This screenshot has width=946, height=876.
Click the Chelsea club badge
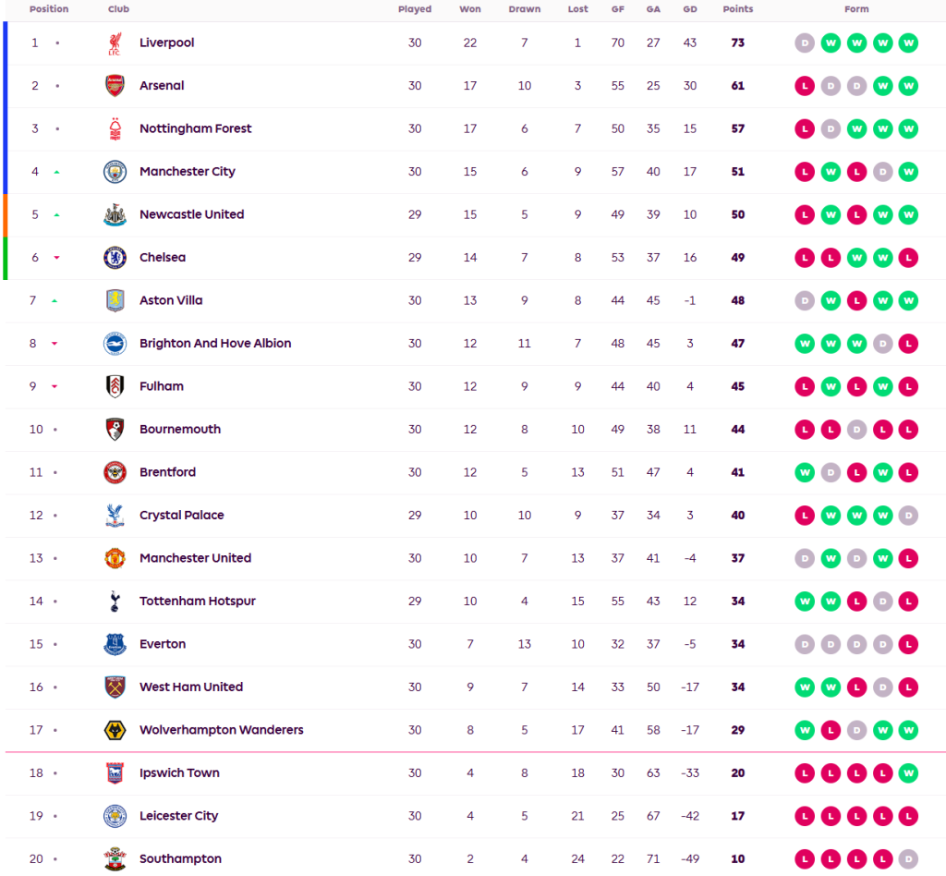[115, 258]
